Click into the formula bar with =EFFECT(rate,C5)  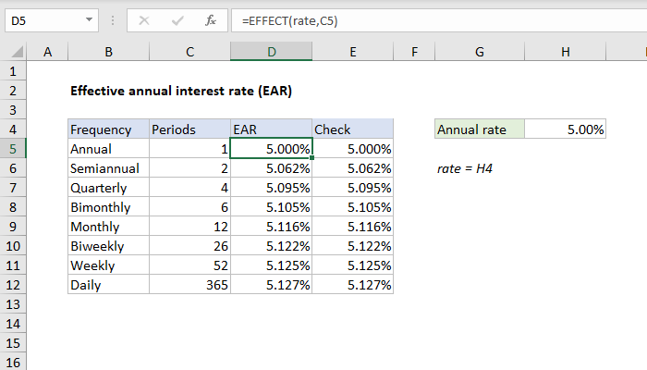439,20
